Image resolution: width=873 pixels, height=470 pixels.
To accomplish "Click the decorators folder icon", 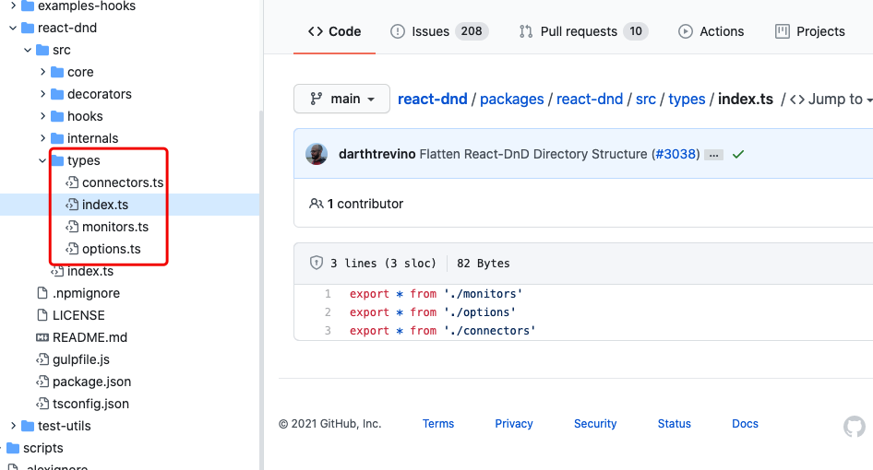I will click(x=57, y=94).
